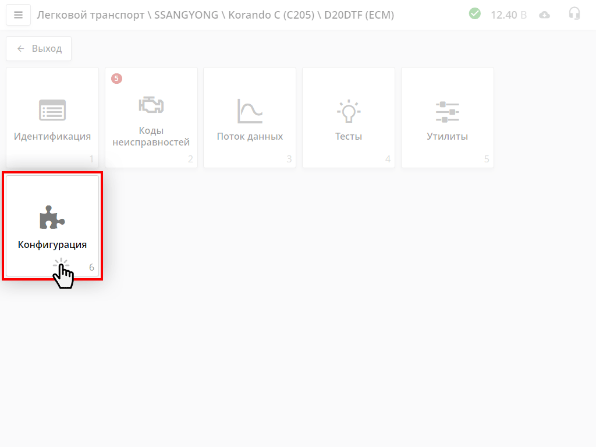Click the Поток данных graph icon
This screenshot has width=596, height=447.
click(250, 111)
